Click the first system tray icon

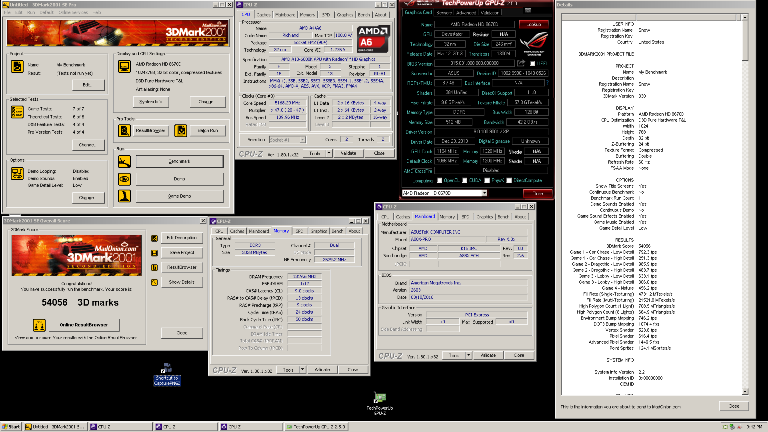[x=725, y=427]
